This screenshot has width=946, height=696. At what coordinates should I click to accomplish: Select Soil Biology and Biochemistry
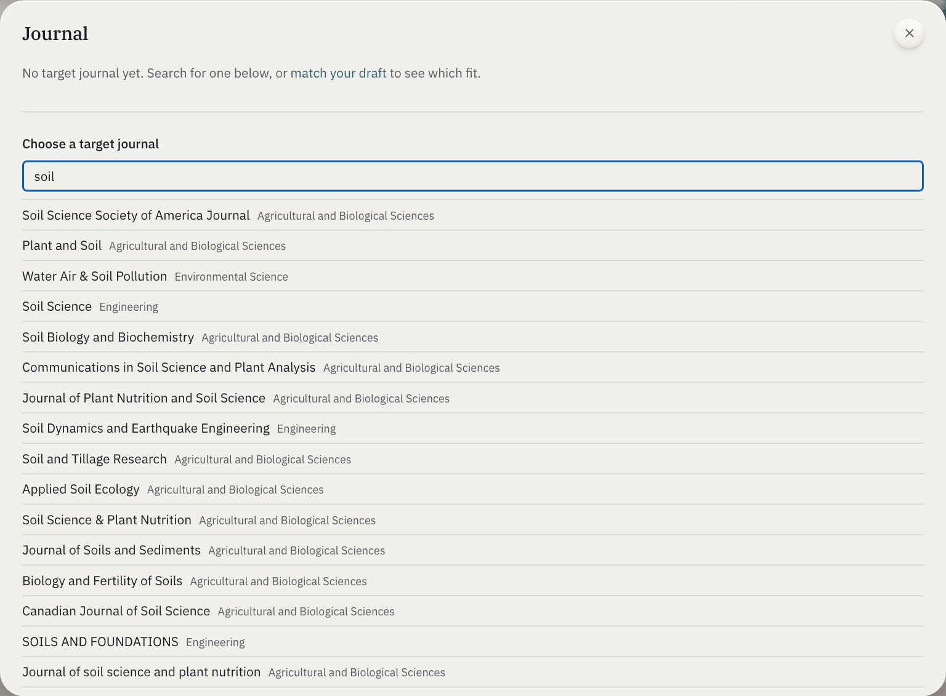(x=473, y=337)
